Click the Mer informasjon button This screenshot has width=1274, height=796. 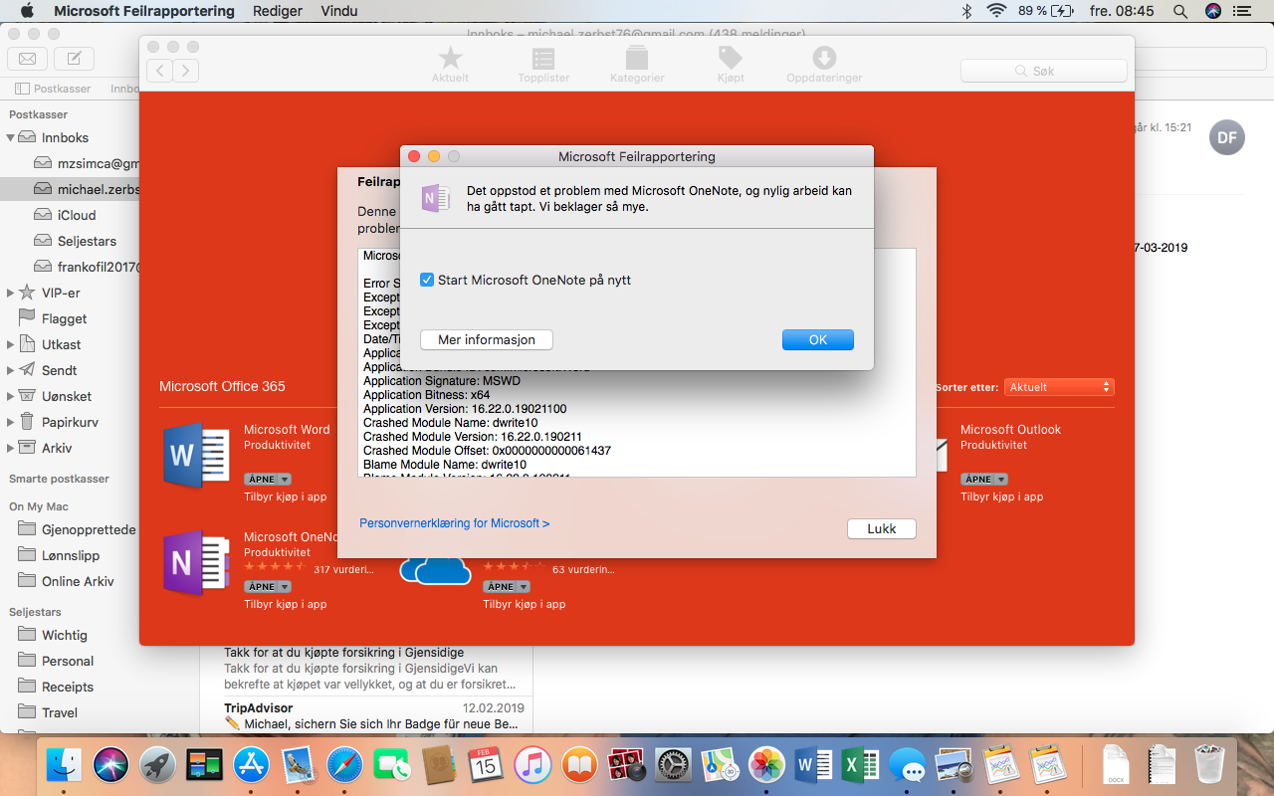(x=487, y=340)
